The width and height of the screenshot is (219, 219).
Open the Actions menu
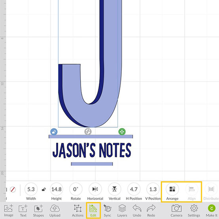[77, 210]
